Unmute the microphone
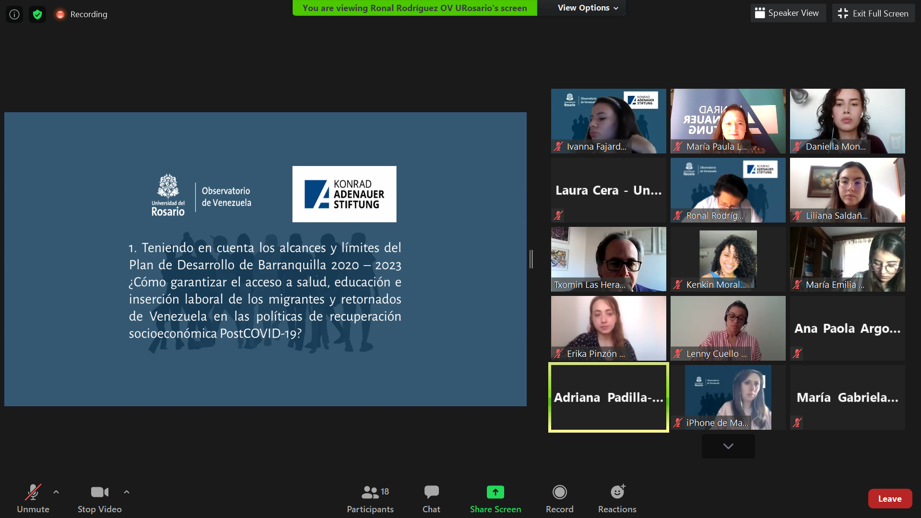The height and width of the screenshot is (518, 921). pyautogui.click(x=33, y=499)
